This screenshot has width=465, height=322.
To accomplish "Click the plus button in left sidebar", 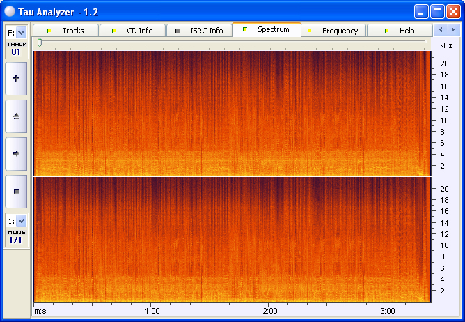I will [x=16, y=79].
